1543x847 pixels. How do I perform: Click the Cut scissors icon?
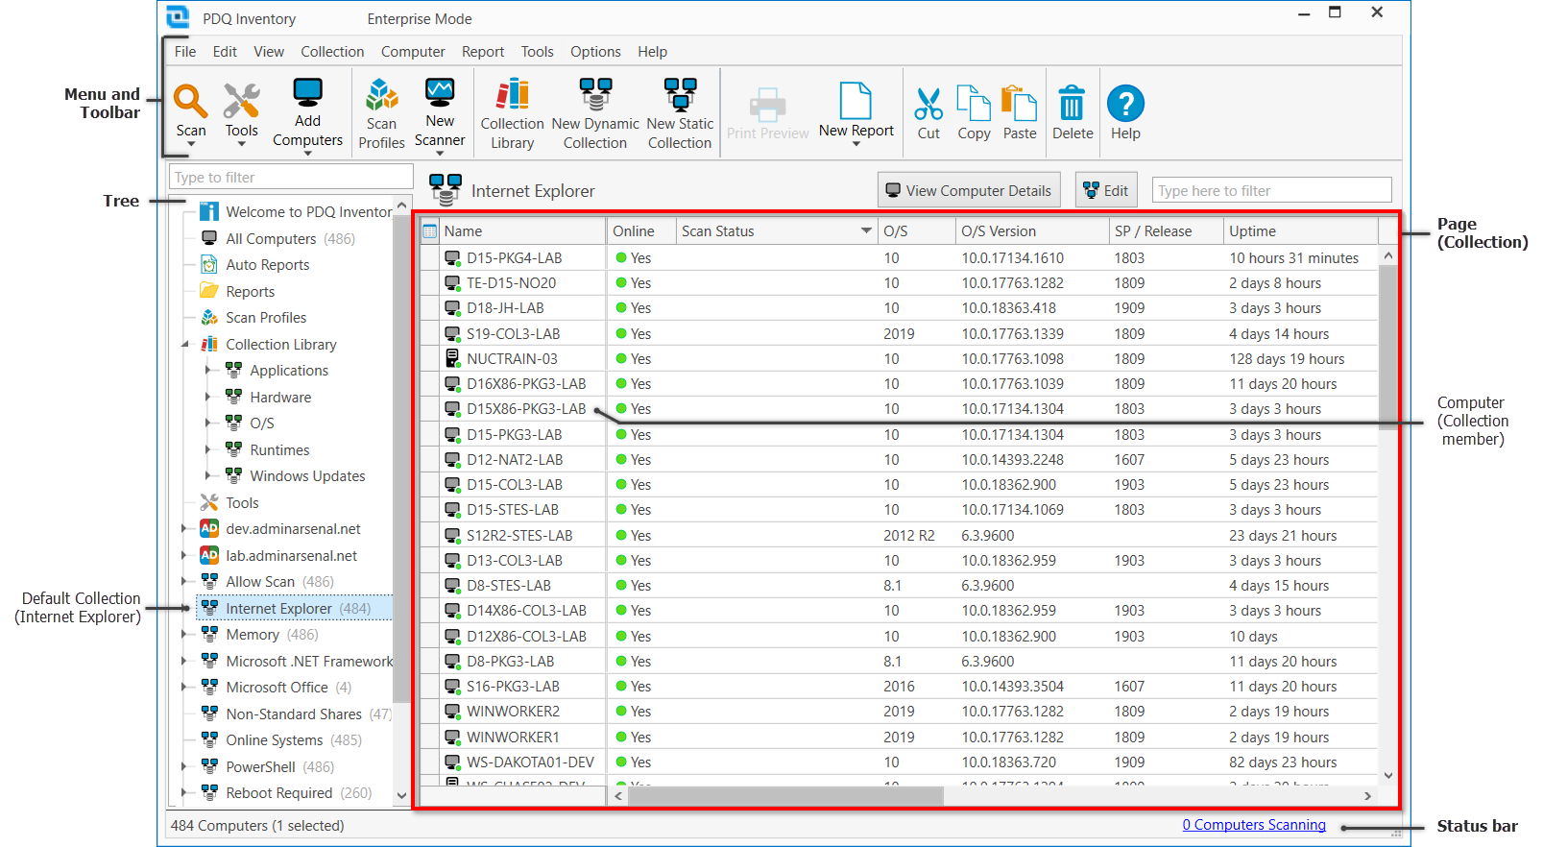pos(928,104)
